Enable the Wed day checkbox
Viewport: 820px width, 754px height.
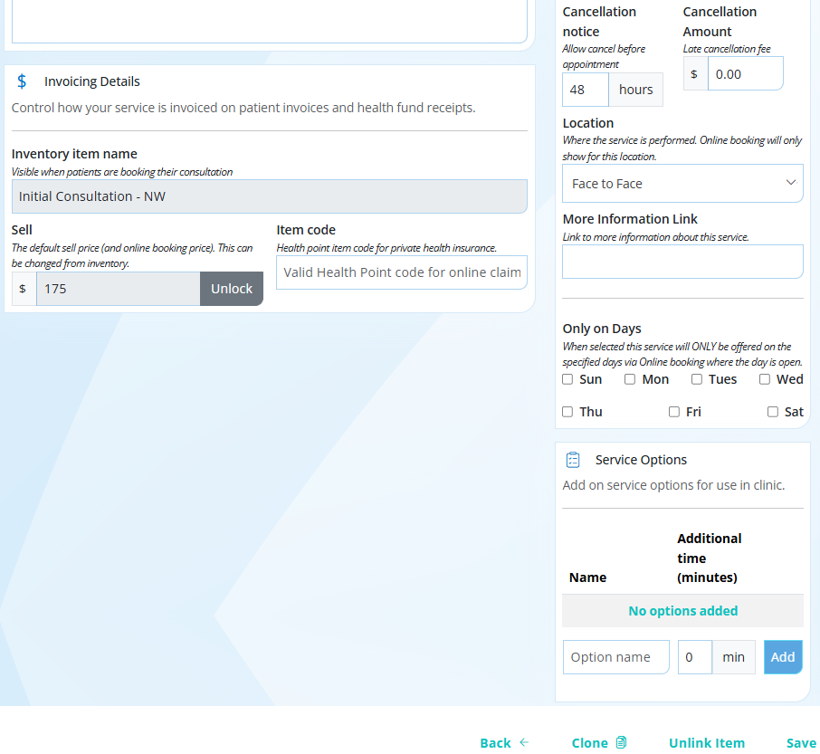pos(765,379)
